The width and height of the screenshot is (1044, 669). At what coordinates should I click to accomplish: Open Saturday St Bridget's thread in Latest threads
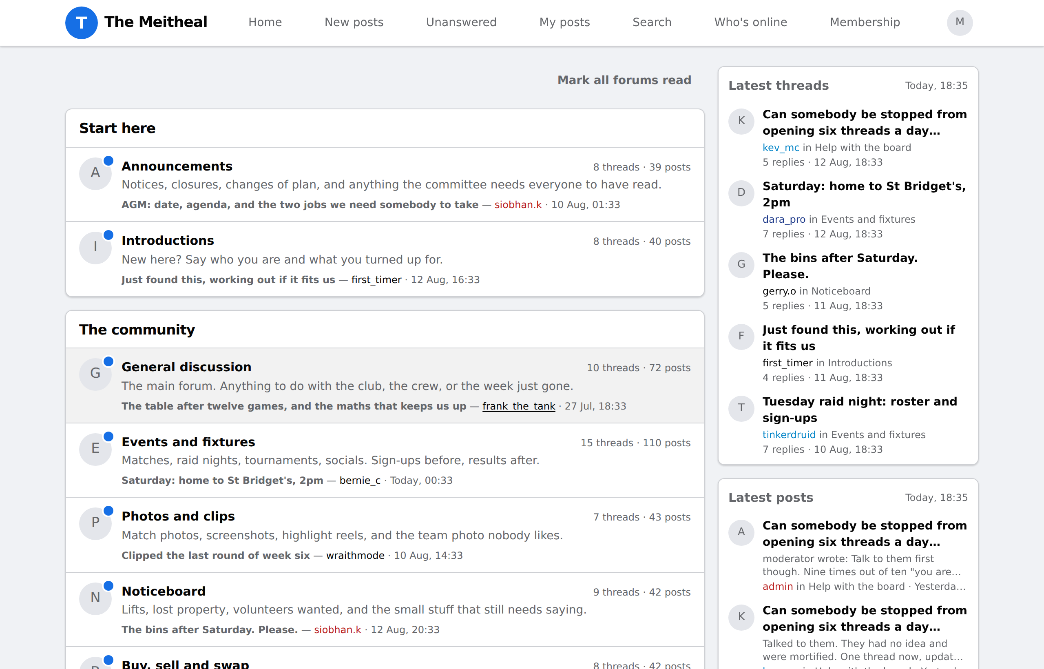[864, 194]
